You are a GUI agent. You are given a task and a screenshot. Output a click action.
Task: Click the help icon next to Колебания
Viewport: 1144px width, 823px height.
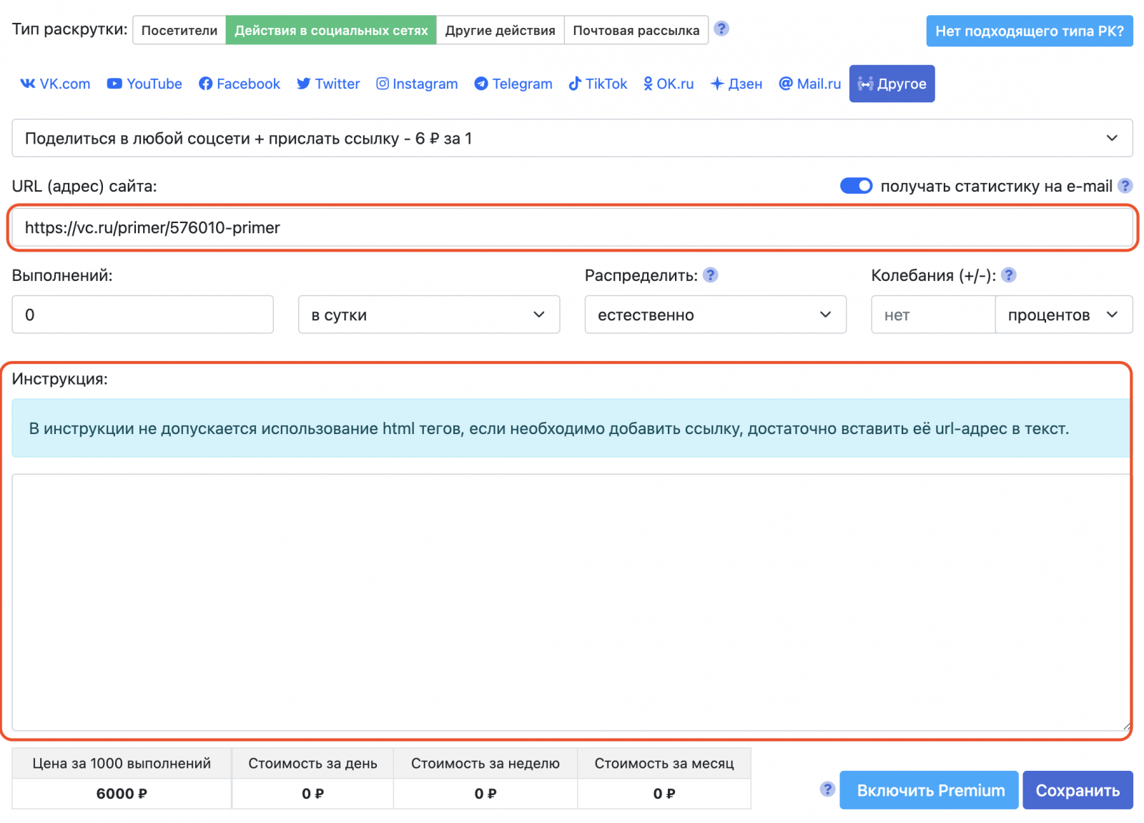(1008, 275)
